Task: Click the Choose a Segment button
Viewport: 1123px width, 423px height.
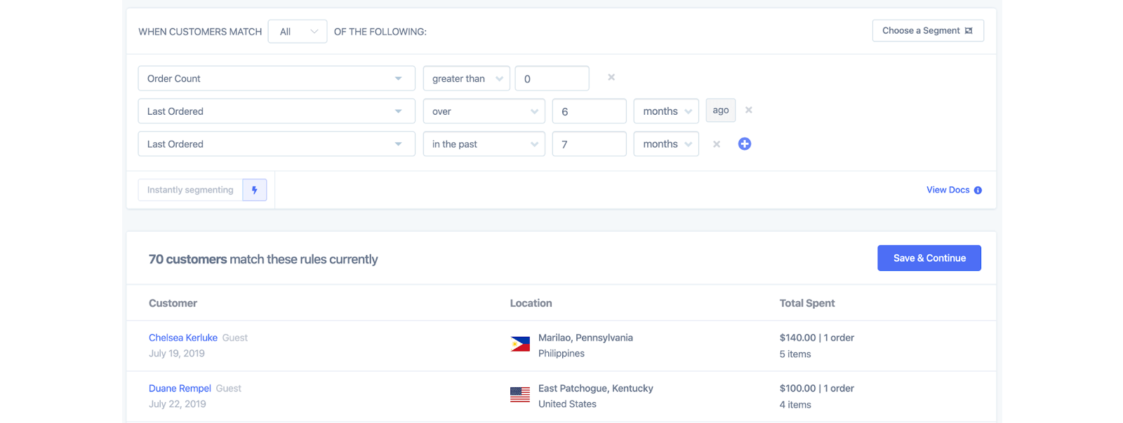Action: [x=927, y=31]
